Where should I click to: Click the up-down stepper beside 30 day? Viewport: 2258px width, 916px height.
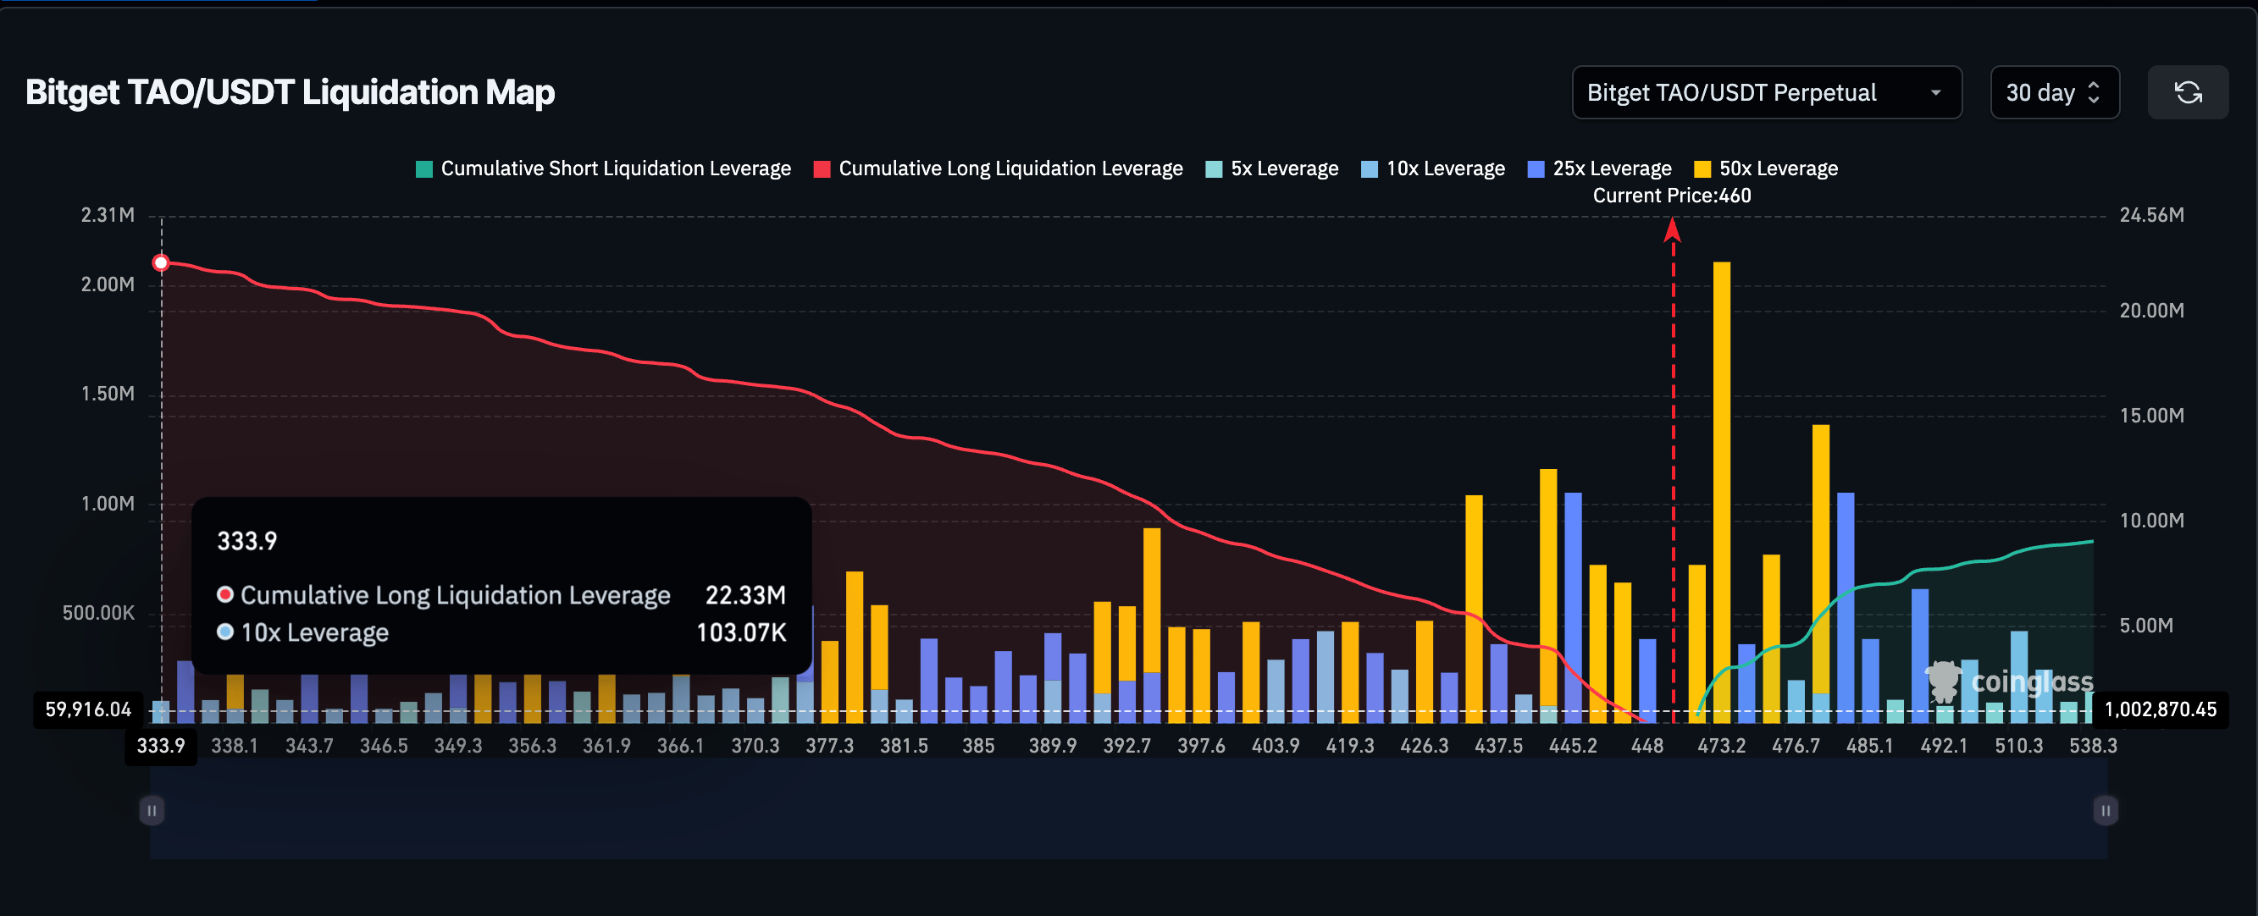(2094, 92)
